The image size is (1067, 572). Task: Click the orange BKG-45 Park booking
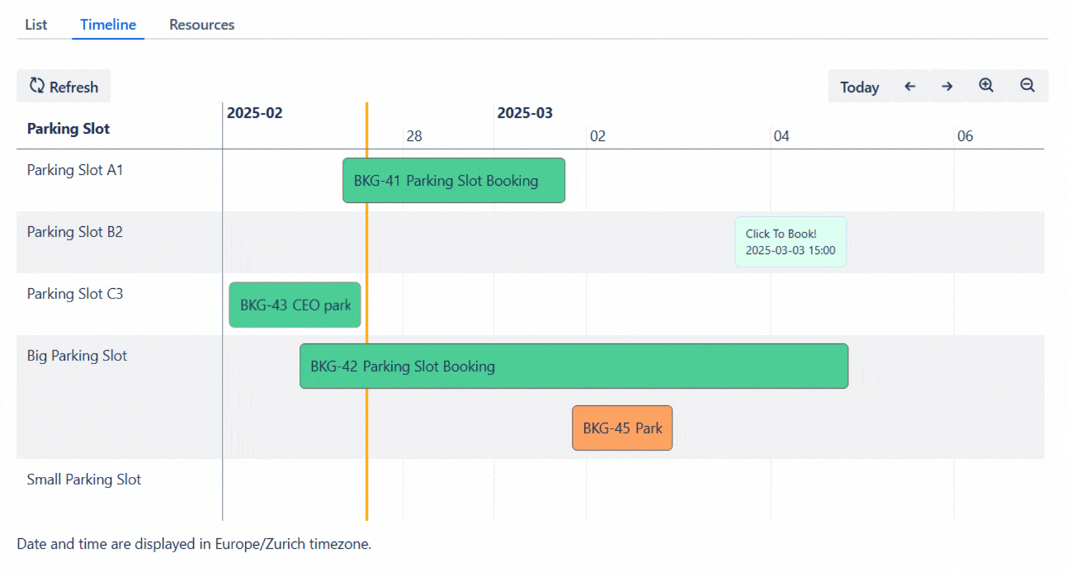(621, 428)
